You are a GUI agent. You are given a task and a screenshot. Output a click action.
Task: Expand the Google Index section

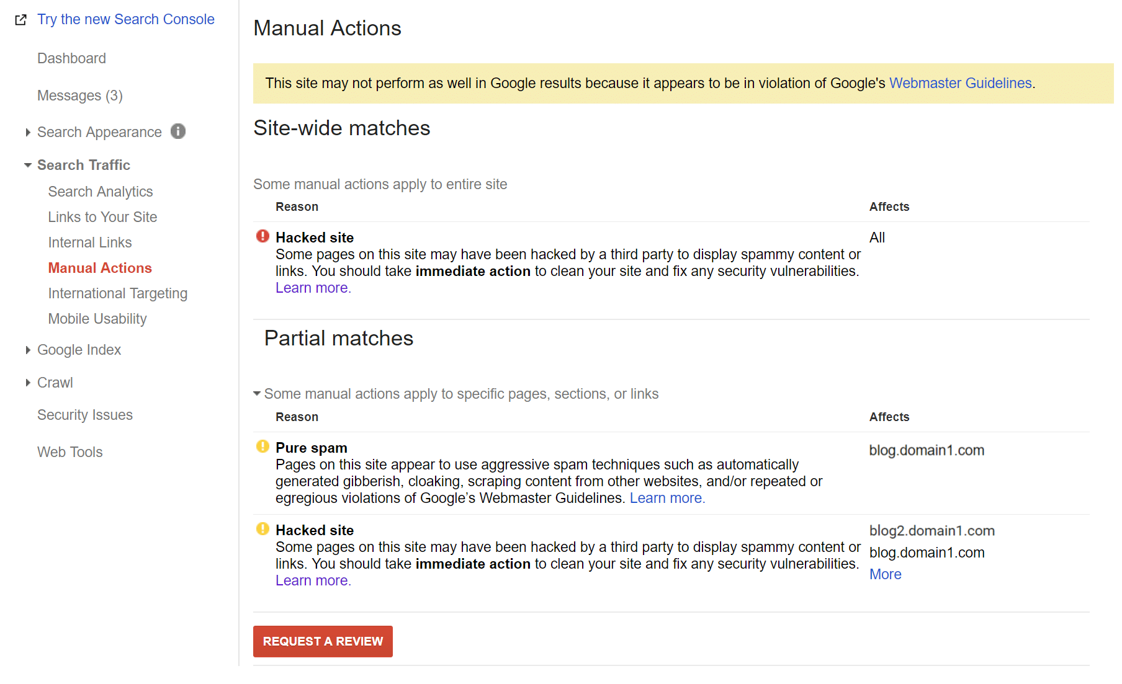(x=28, y=350)
